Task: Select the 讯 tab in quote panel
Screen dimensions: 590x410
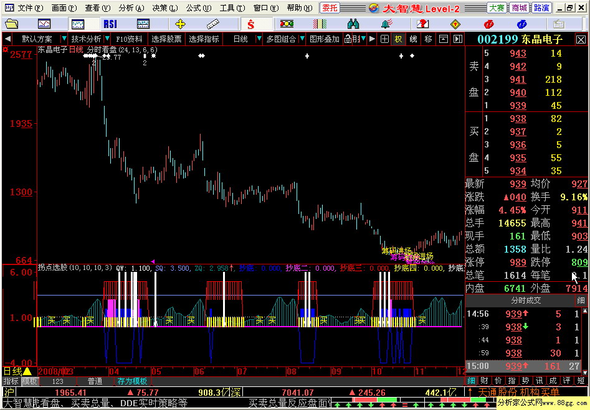Action: click(539, 381)
